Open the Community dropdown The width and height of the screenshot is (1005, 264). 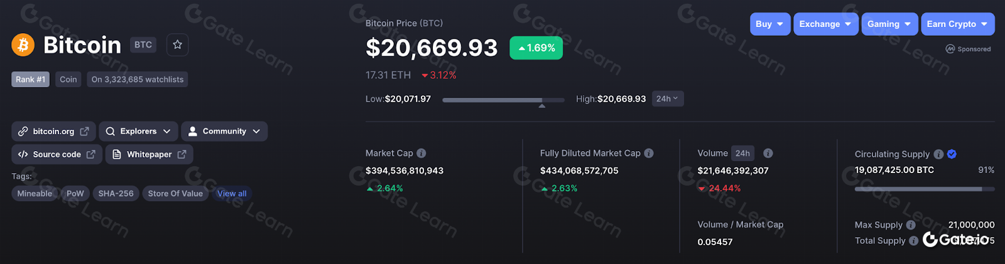pos(224,131)
